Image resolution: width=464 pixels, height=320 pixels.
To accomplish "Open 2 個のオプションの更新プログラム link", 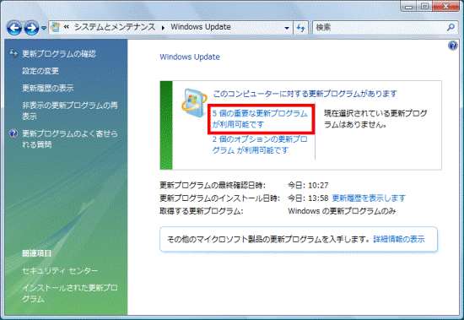I will [260, 144].
